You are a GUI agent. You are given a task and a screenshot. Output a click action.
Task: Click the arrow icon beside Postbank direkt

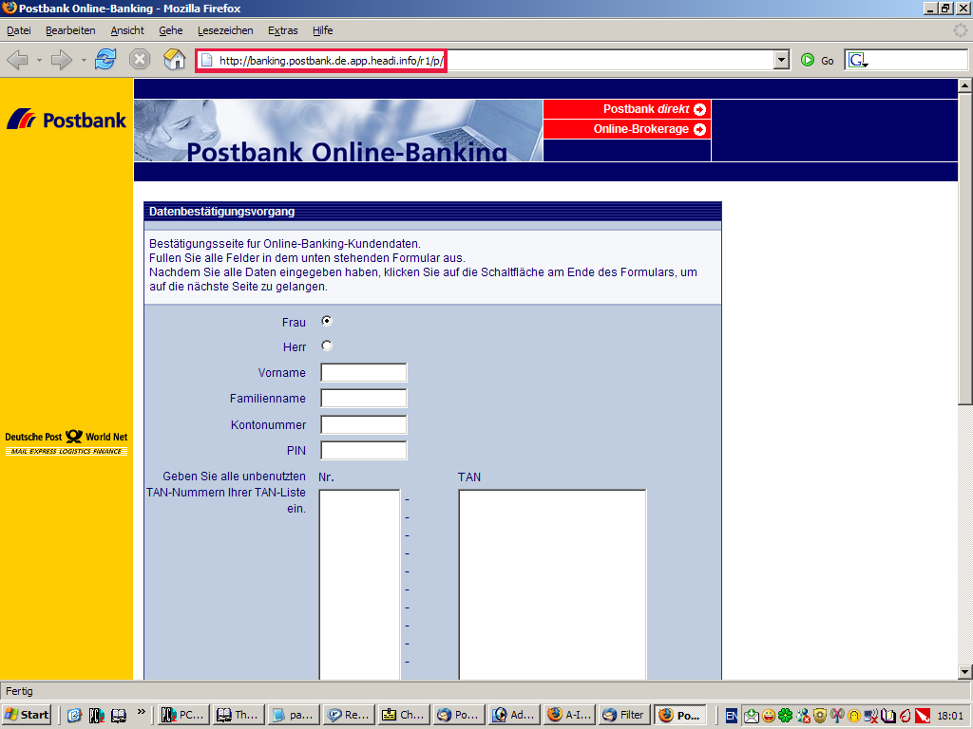point(700,110)
